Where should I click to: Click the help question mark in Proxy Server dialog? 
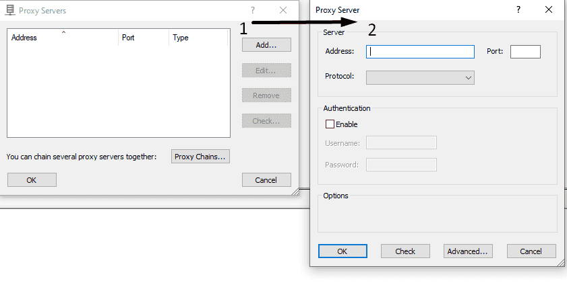click(518, 10)
